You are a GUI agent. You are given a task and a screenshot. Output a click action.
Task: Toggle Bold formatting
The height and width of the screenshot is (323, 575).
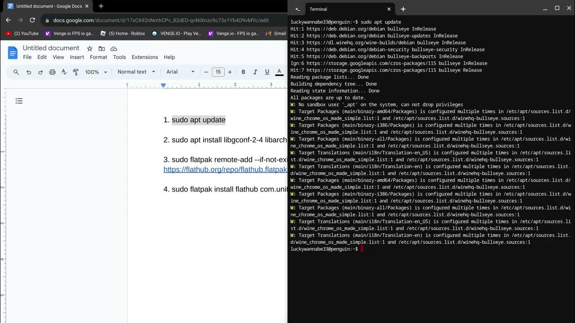click(243, 72)
